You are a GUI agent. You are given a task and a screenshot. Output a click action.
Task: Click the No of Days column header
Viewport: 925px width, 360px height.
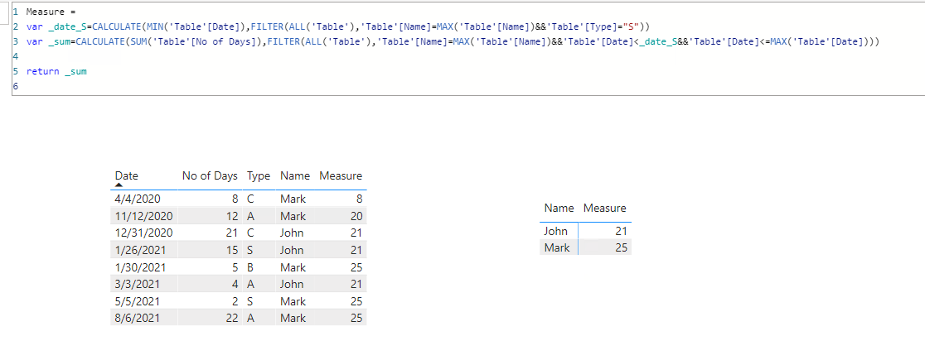[210, 175]
